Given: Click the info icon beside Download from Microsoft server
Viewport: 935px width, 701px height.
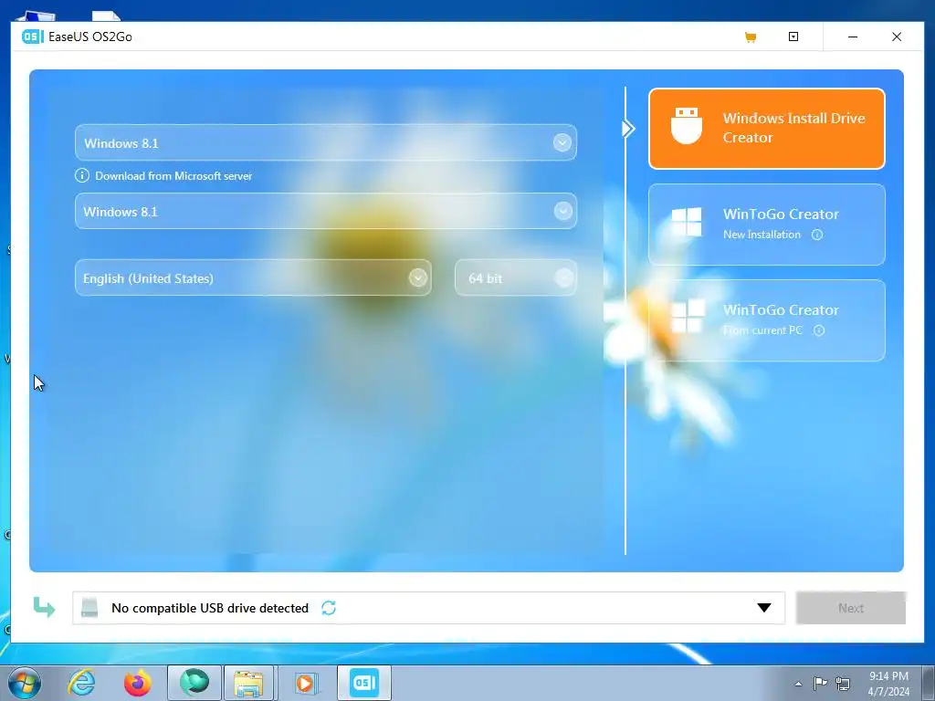Looking at the screenshot, I should pyautogui.click(x=81, y=176).
